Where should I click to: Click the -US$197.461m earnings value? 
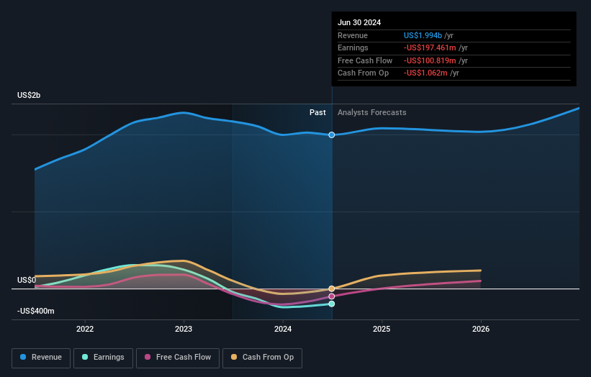coord(430,47)
